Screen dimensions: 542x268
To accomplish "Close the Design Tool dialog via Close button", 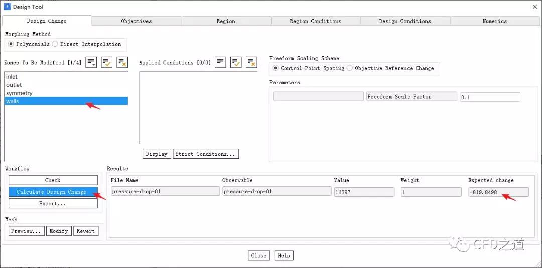I will click(x=258, y=256).
